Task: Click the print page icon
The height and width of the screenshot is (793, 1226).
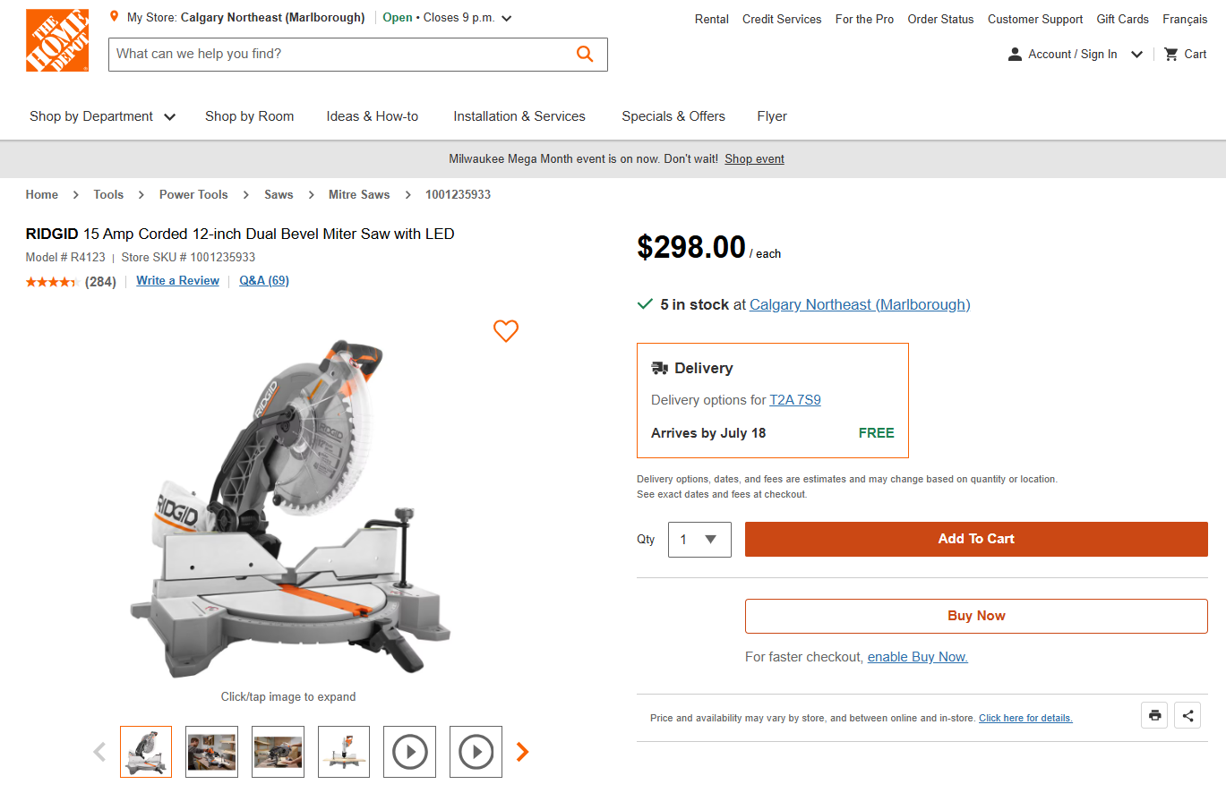Action: pos(1154,715)
